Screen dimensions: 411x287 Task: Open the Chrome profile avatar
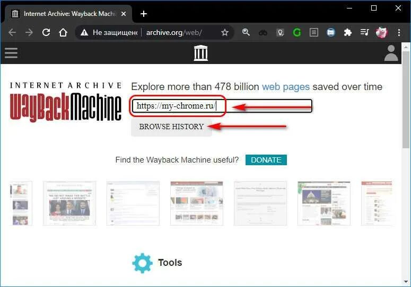[x=382, y=32]
